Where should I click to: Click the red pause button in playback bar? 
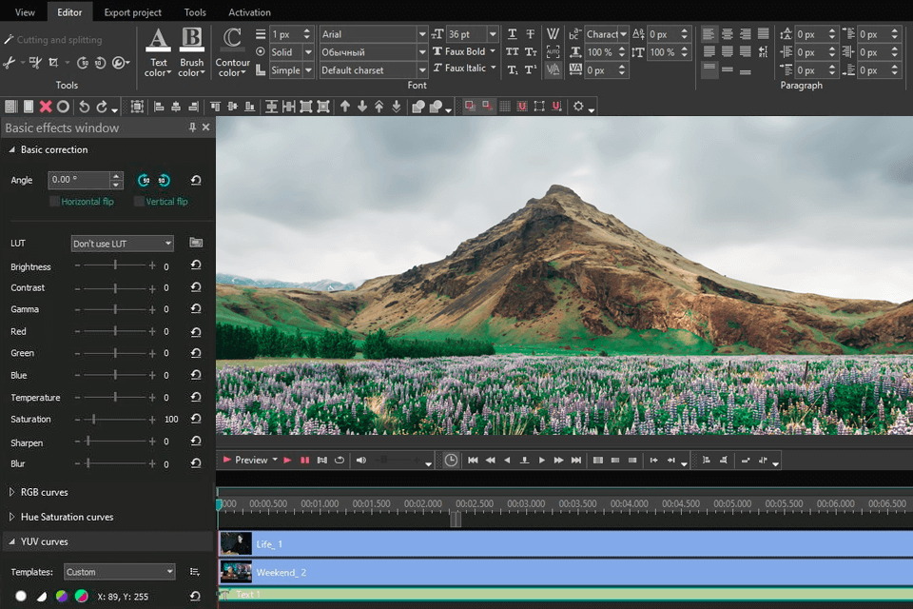click(x=305, y=461)
